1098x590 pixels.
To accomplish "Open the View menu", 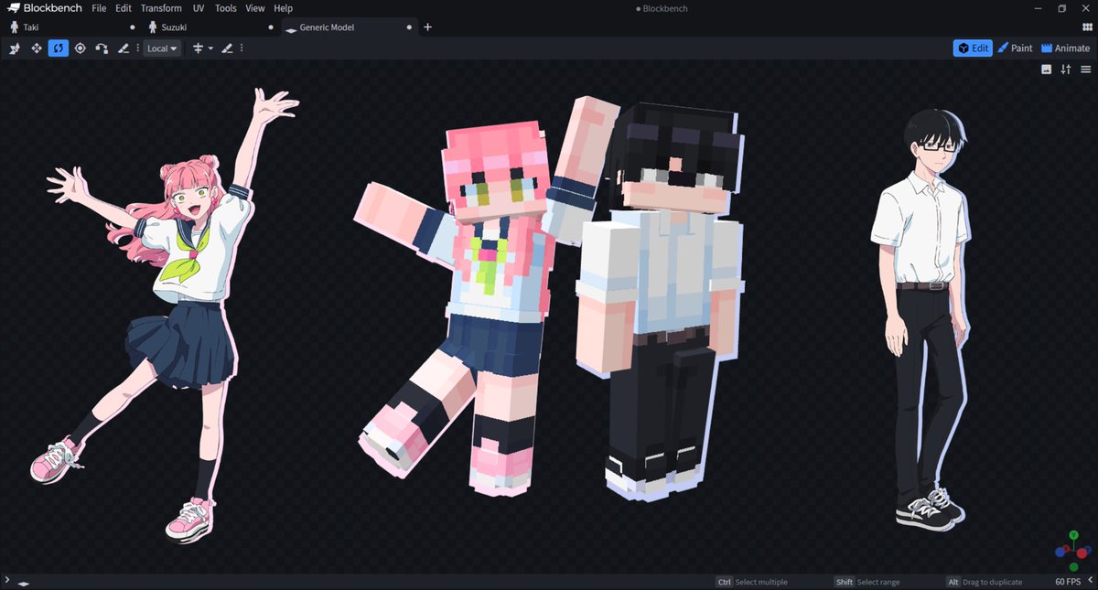I will 255,8.
